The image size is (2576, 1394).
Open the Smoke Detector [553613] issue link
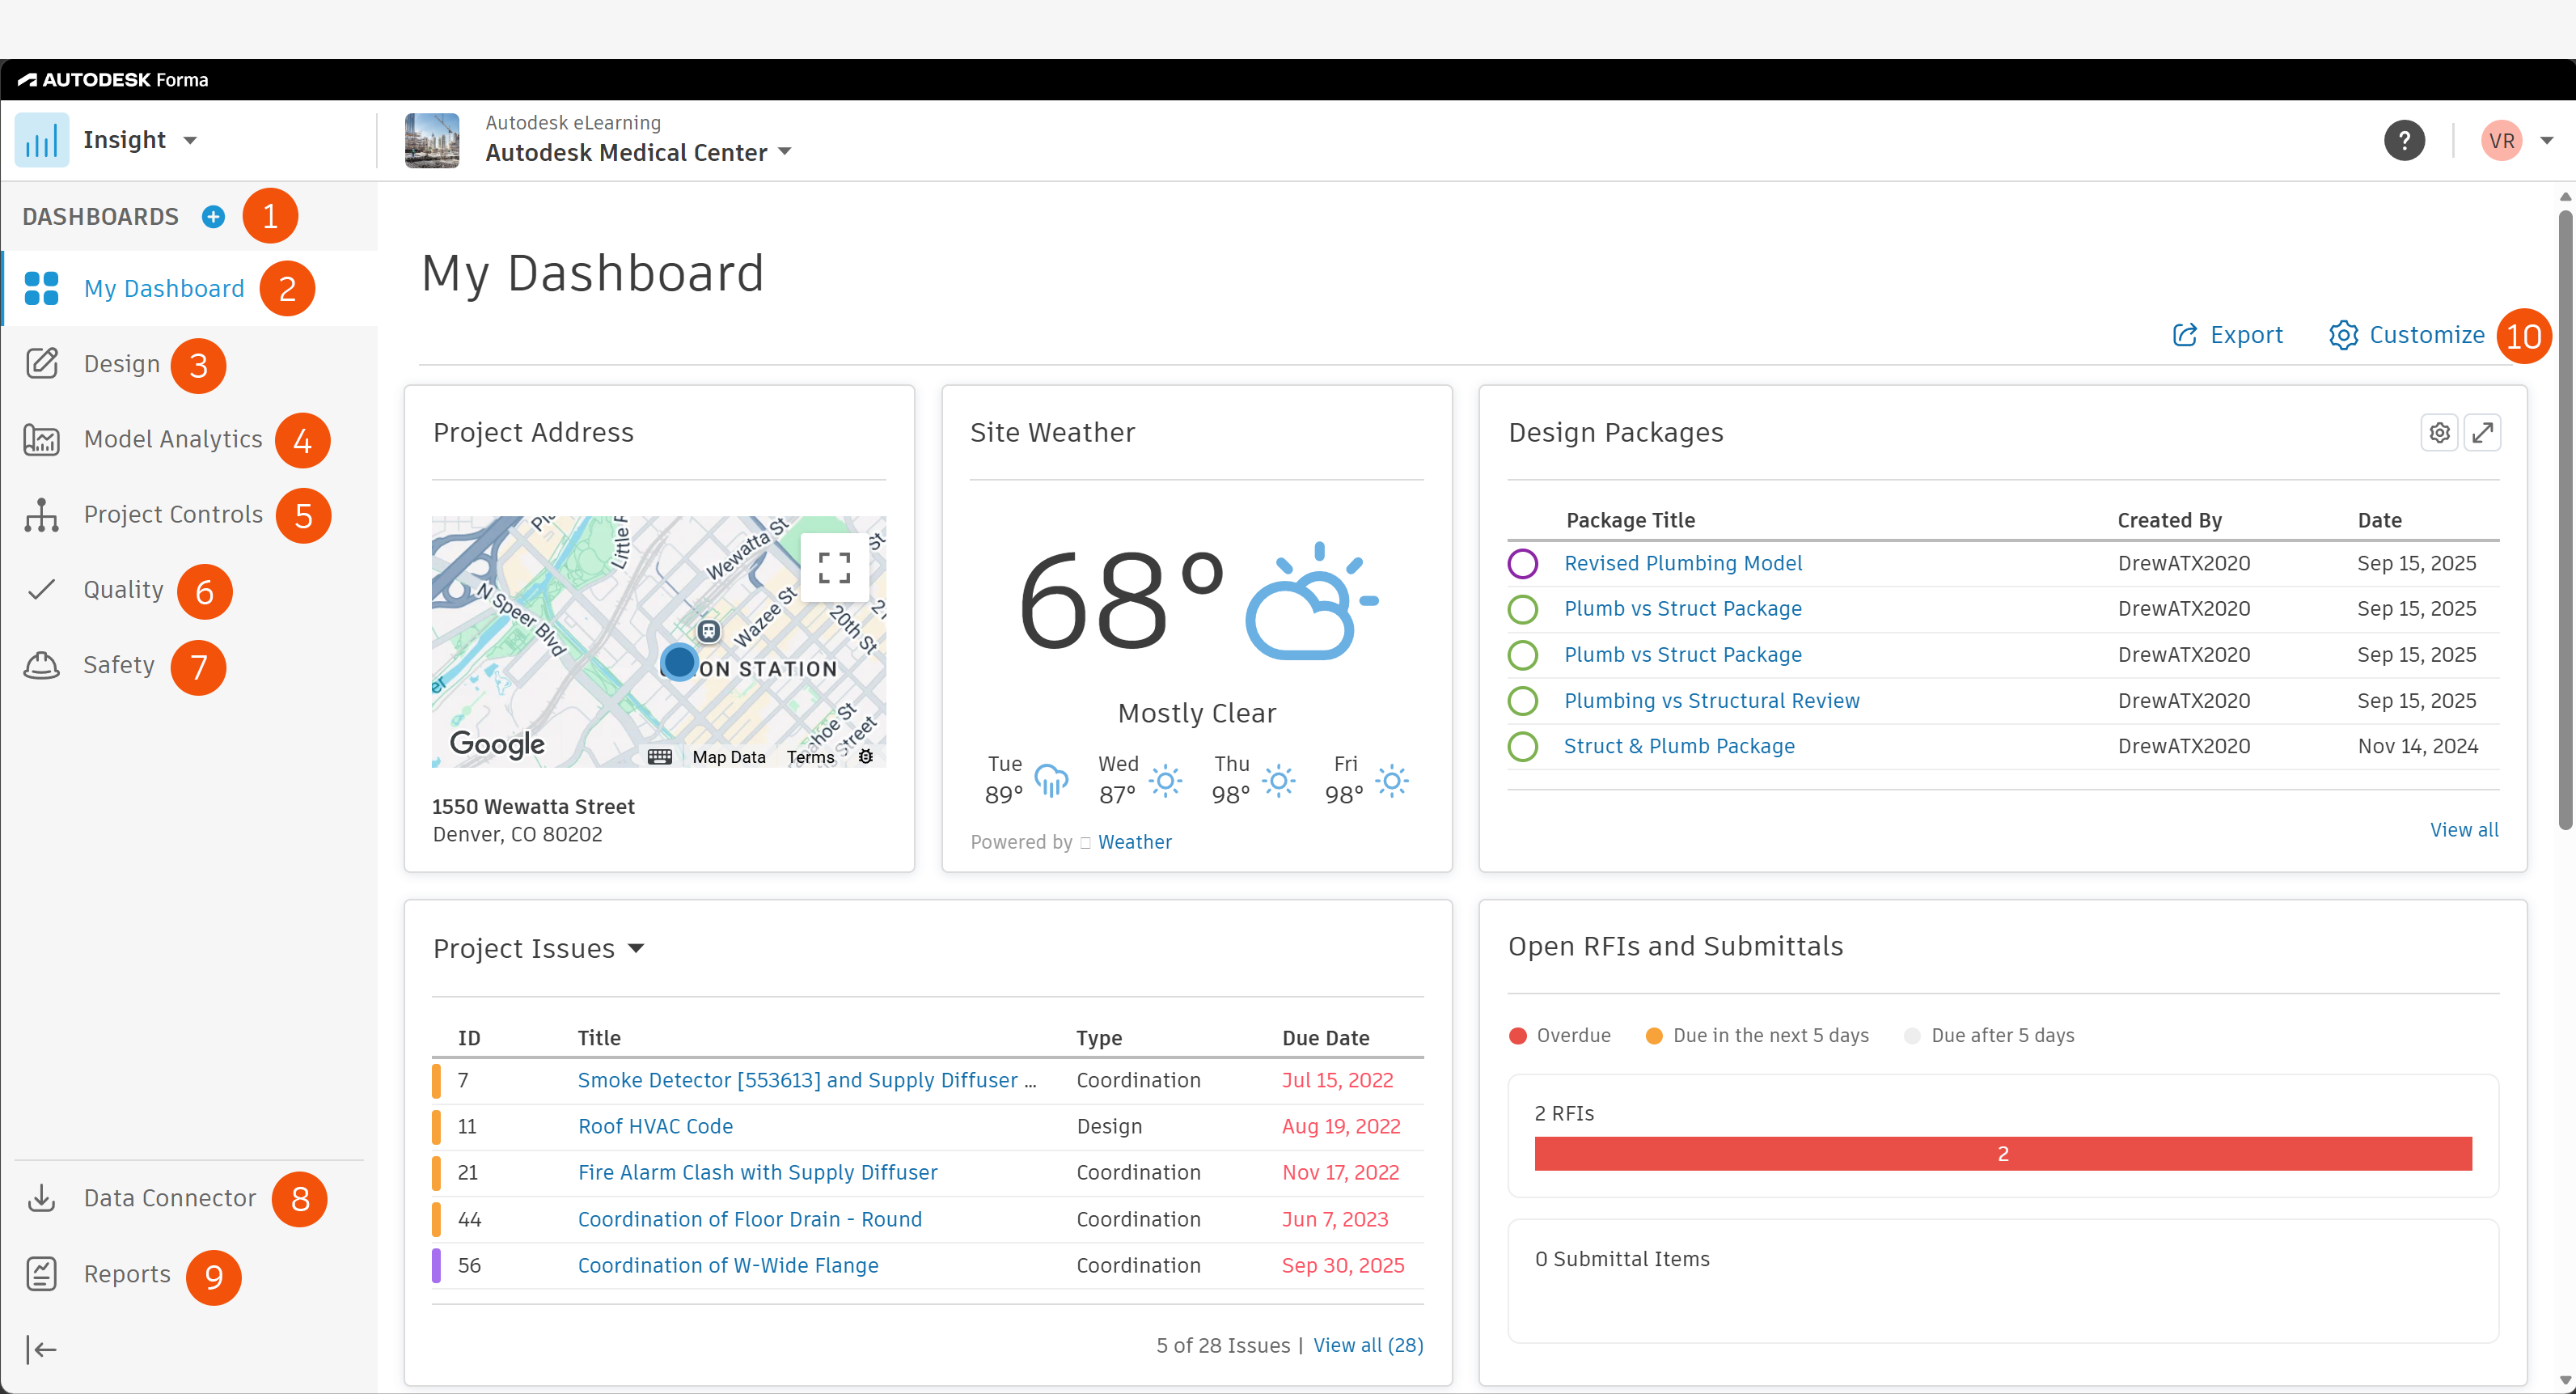(x=807, y=1081)
